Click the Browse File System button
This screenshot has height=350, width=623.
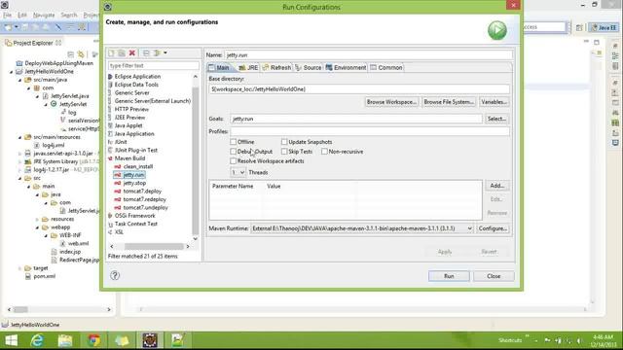coord(449,102)
